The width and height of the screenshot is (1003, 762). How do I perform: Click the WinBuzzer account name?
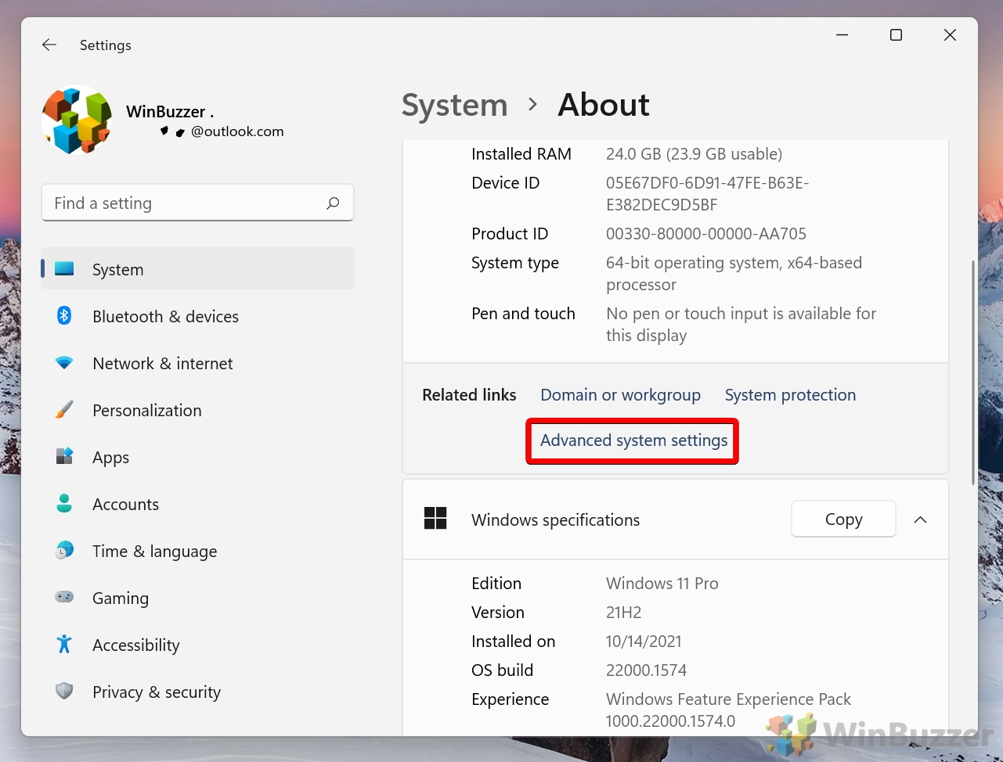point(170,112)
